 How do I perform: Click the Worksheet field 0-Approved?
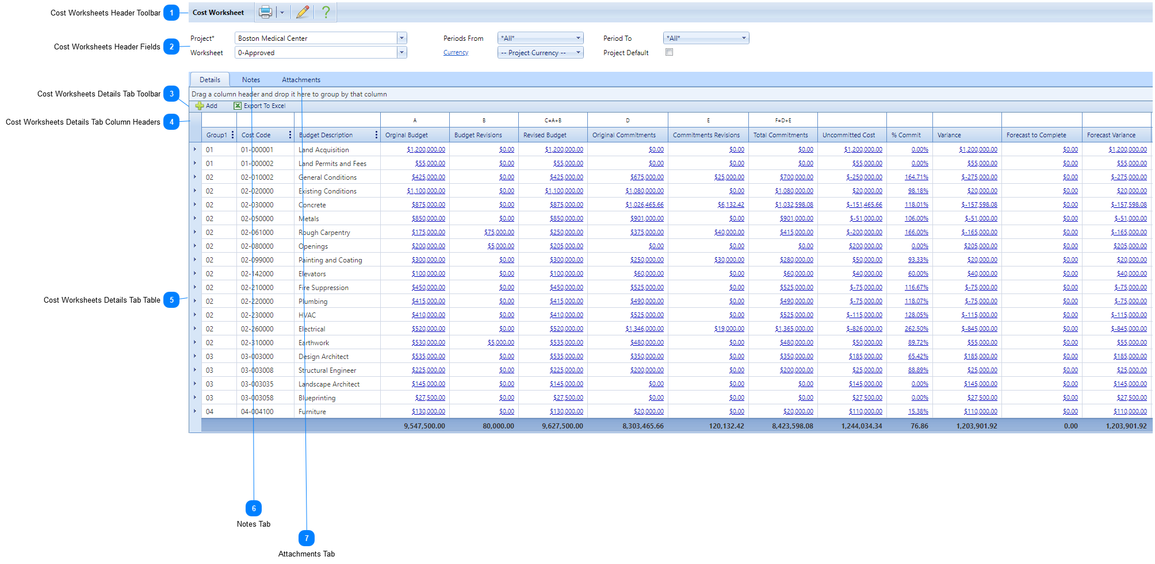pyautogui.click(x=316, y=52)
